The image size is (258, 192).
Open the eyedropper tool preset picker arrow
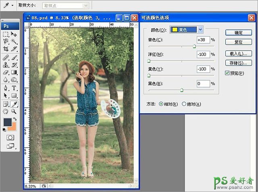(x=12, y=6)
